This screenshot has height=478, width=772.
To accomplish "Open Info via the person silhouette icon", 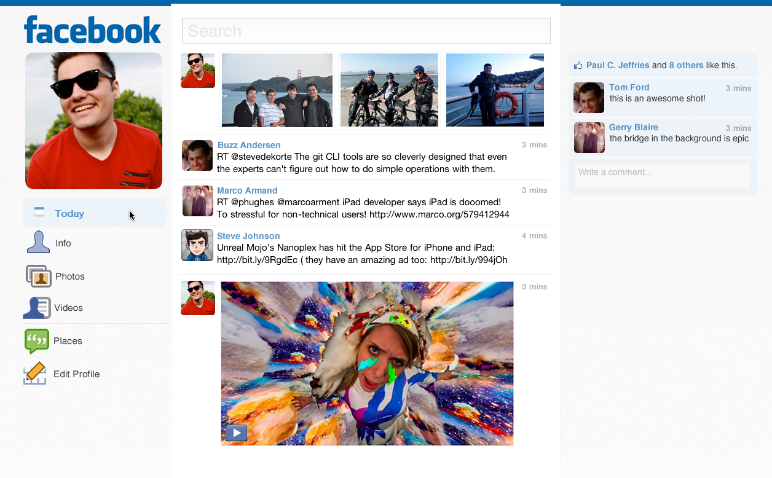I will tap(38, 243).
